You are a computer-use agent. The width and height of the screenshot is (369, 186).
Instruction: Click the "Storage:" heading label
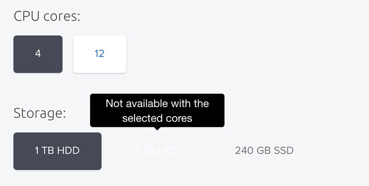pos(39,113)
